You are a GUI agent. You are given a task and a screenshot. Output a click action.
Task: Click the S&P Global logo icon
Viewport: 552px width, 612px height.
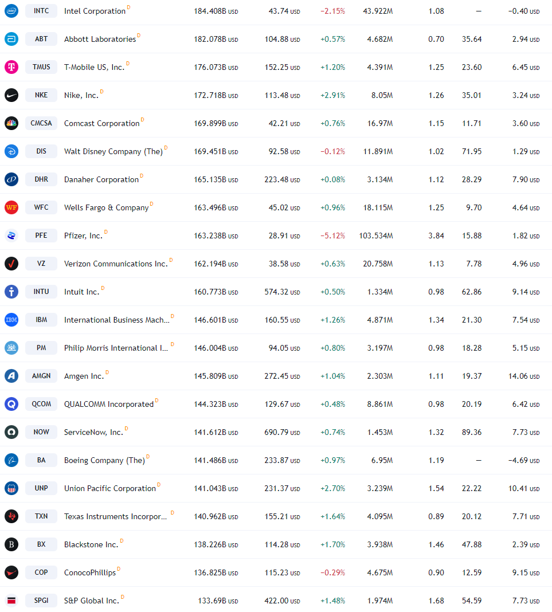[x=11, y=601]
